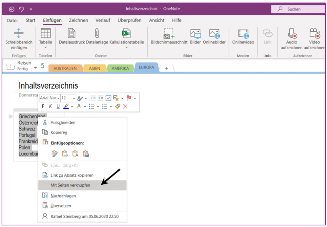Switch to the Start ribbon tab
The width and height of the screenshot is (327, 227).
click(x=30, y=20)
